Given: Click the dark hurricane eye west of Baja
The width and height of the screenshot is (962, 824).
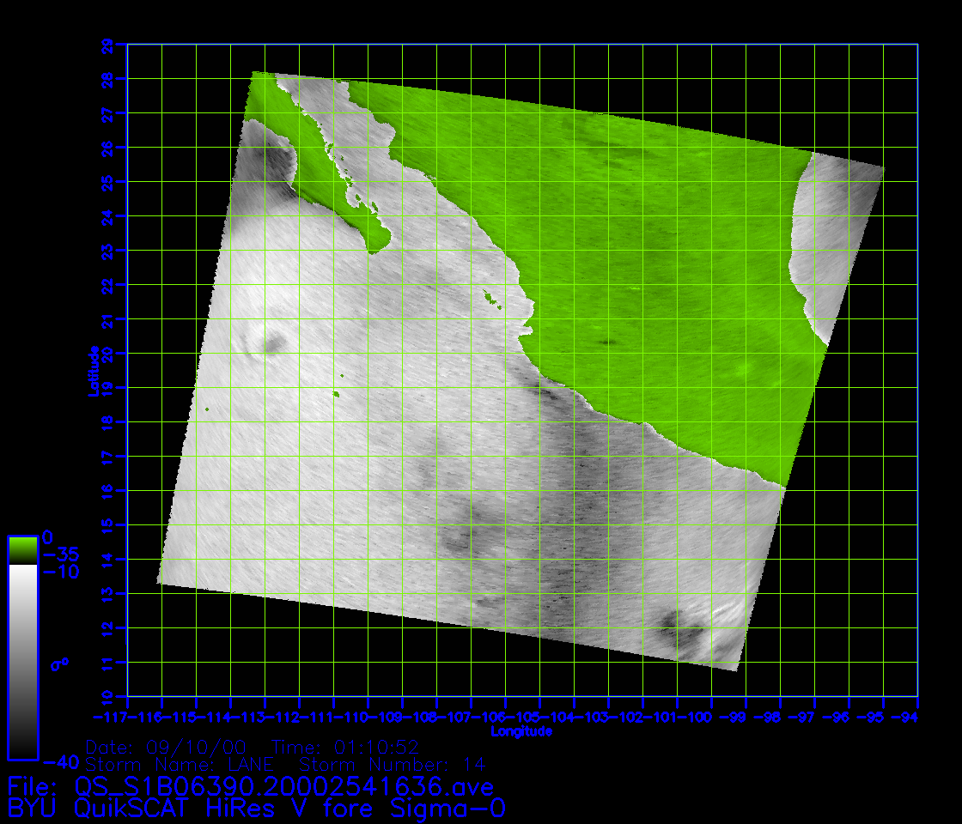Looking at the screenshot, I should [275, 345].
